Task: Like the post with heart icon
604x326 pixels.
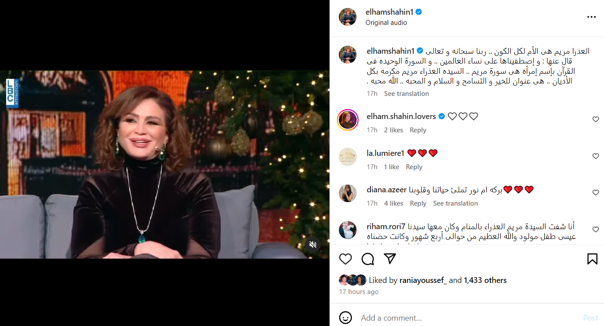Action: 346,259
